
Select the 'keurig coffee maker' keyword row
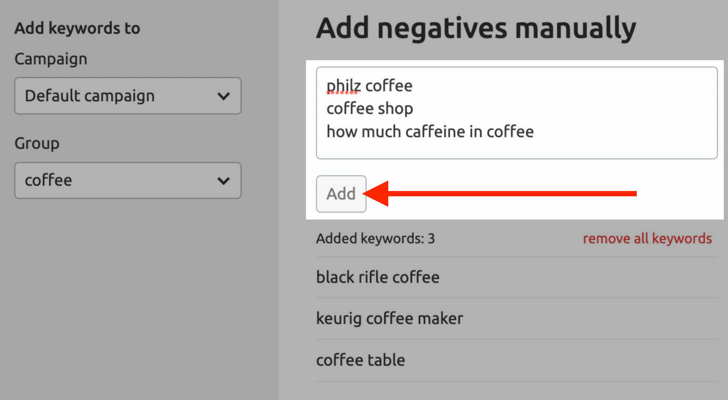click(389, 318)
